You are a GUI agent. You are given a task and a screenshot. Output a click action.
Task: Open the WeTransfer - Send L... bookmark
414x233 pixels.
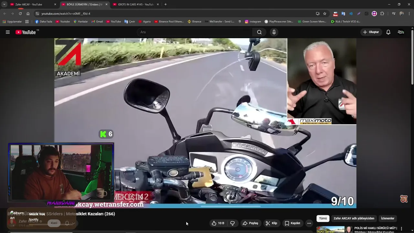pos(219,22)
